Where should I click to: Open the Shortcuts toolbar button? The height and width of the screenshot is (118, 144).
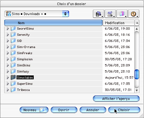(x=99, y=14)
